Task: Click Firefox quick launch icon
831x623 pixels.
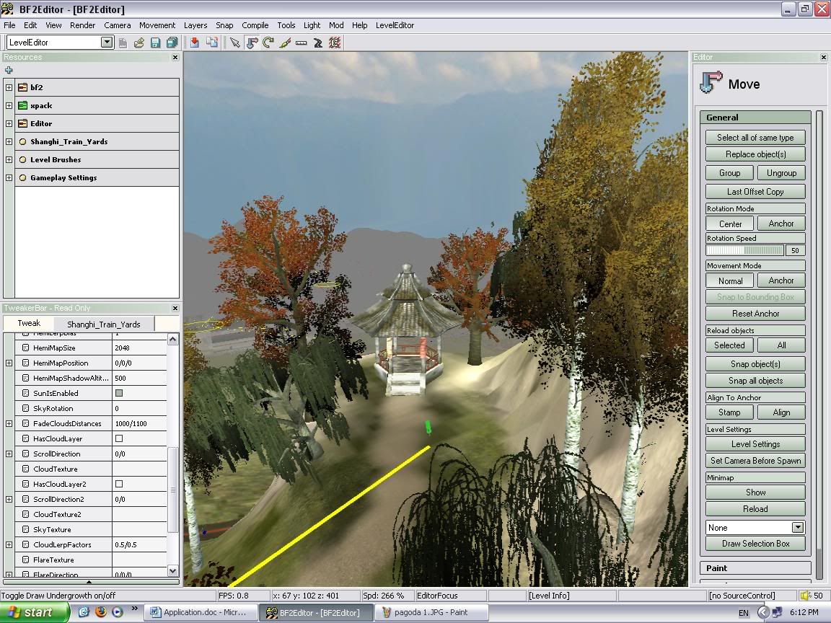Action: pos(101,612)
